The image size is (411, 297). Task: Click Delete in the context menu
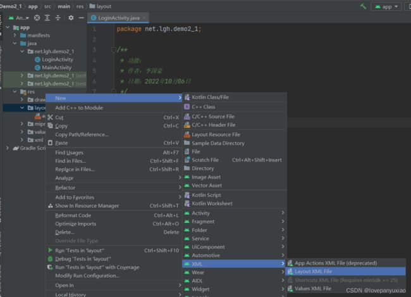pos(114,232)
